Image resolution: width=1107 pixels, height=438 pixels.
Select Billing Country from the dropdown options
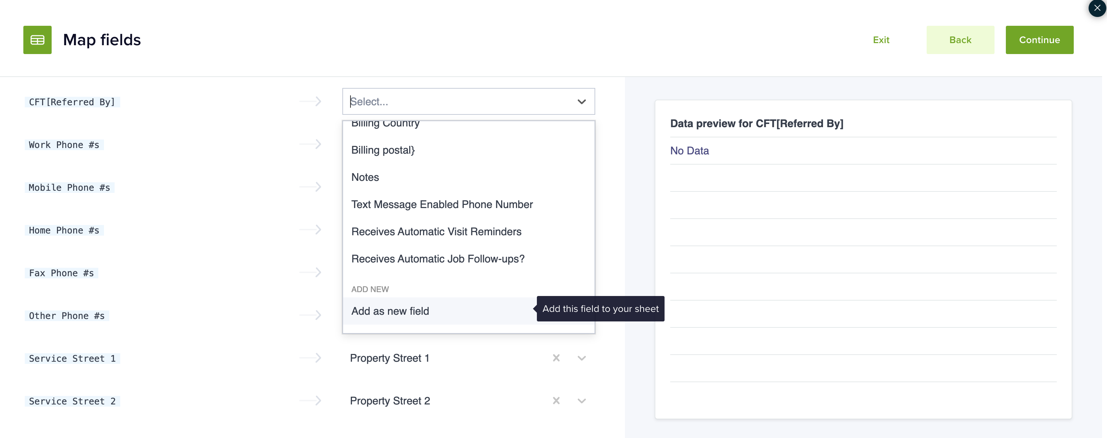point(385,124)
